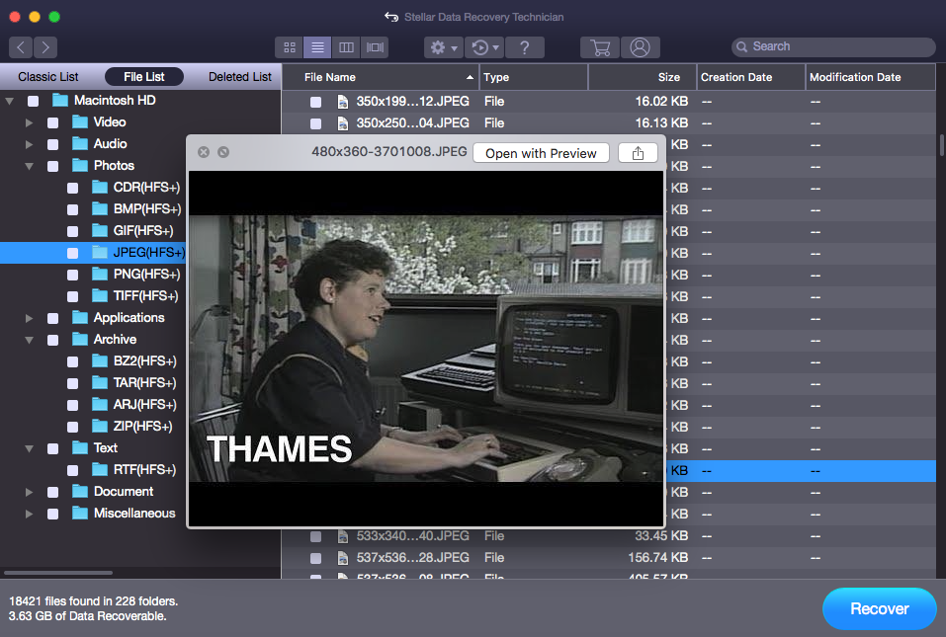Viewport: 946px width, 637px height.
Task: Expand the Miscellaneous folder node
Action: click(29, 514)
